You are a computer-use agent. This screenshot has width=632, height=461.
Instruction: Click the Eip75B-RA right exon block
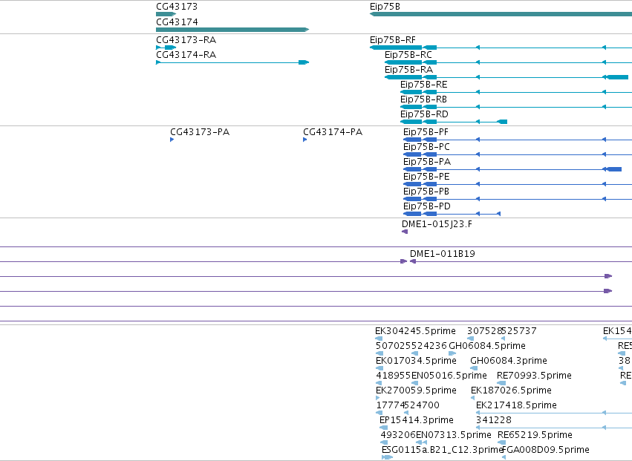pyautogui.click(x=617, y=77)
